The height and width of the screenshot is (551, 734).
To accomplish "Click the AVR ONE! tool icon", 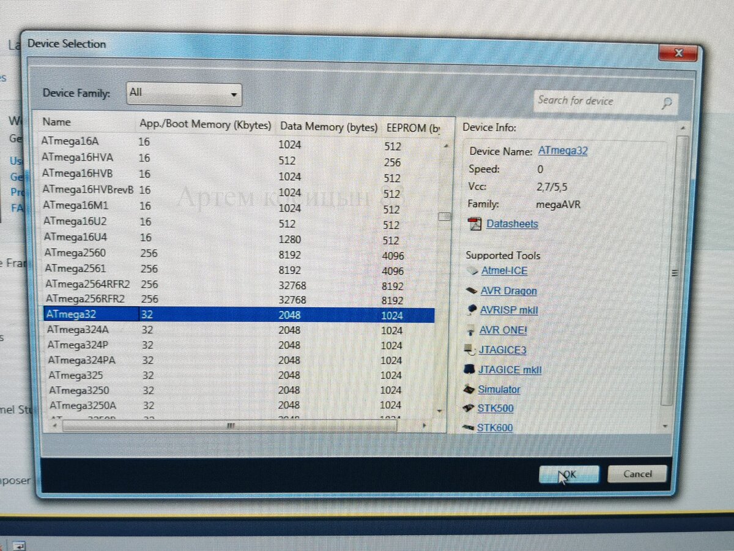I will [470, 330].
